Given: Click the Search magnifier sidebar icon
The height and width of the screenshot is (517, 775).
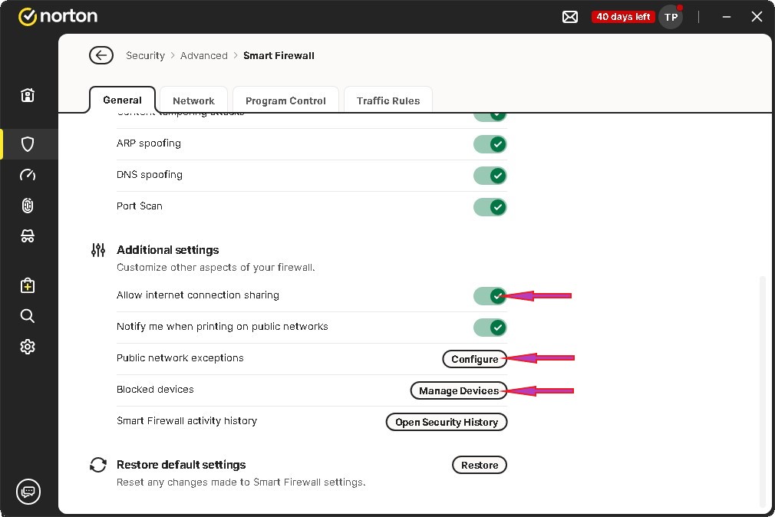Looking at the screenshot, I should pyautogui.click(x=28, y=316).
